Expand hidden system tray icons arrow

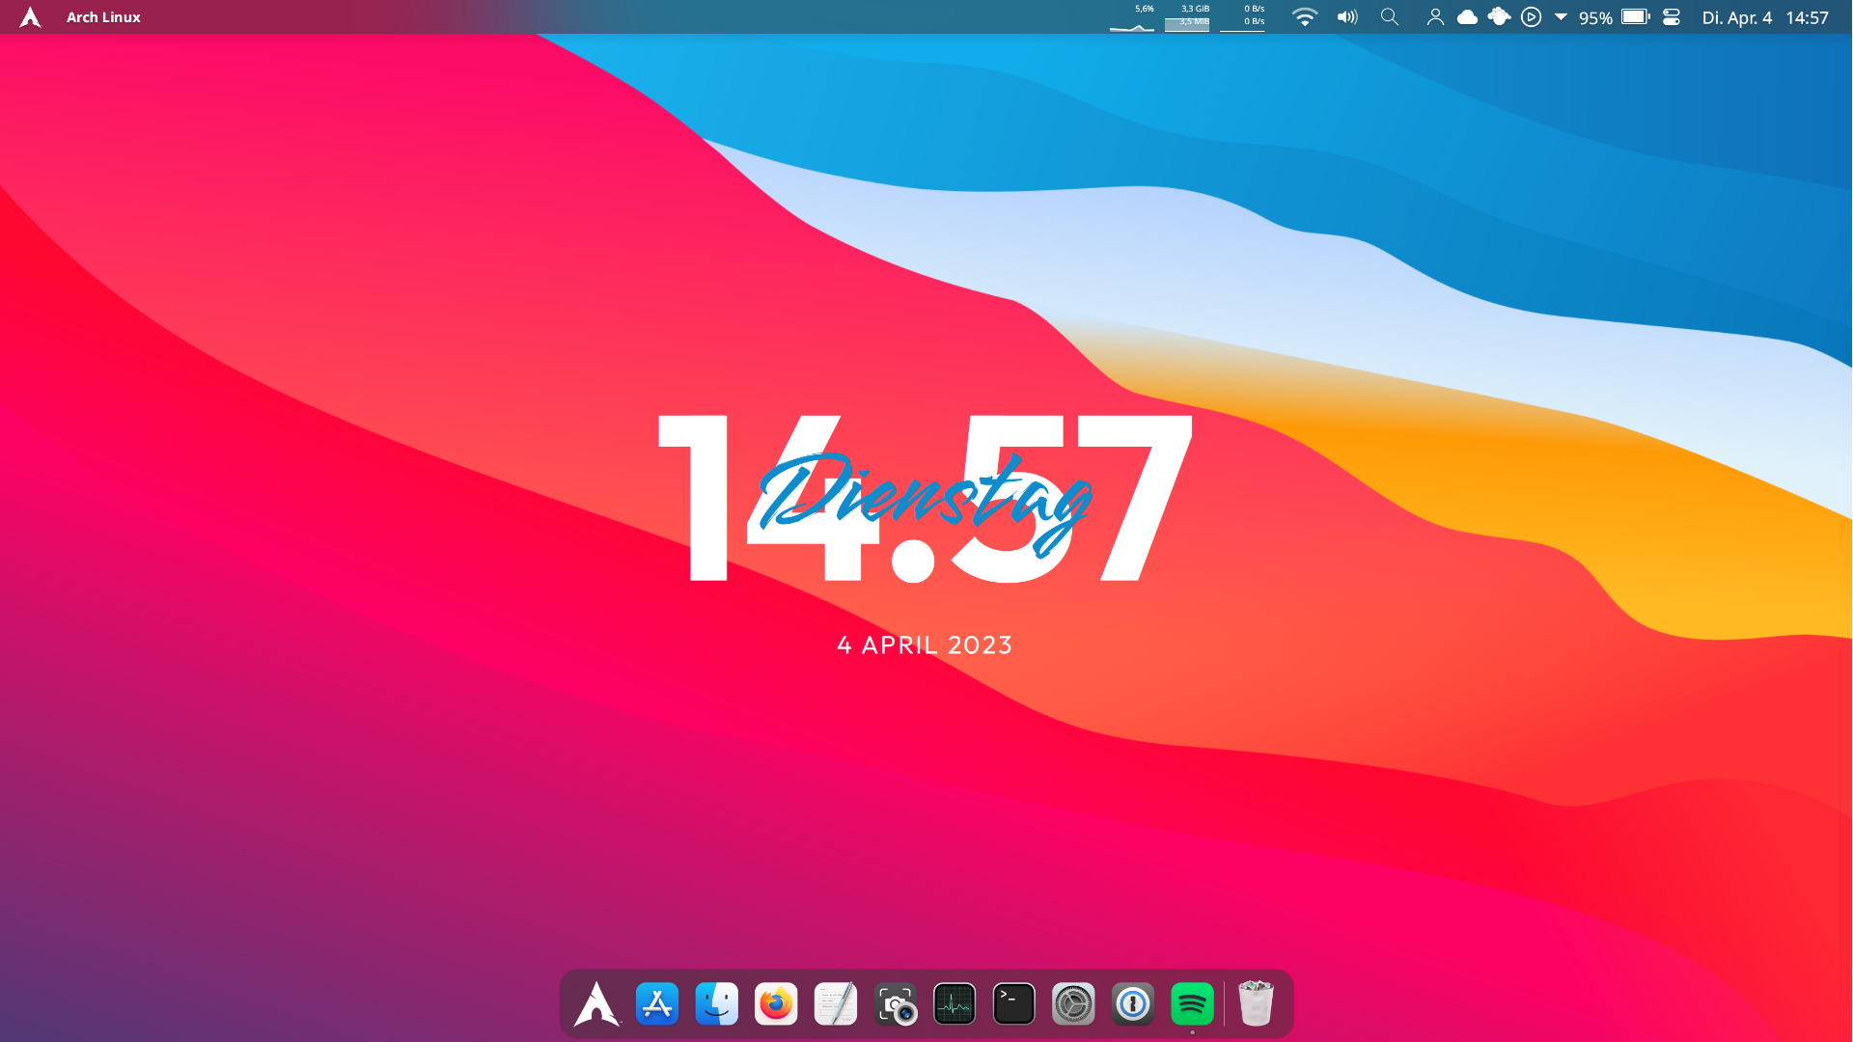(1561, 17)
